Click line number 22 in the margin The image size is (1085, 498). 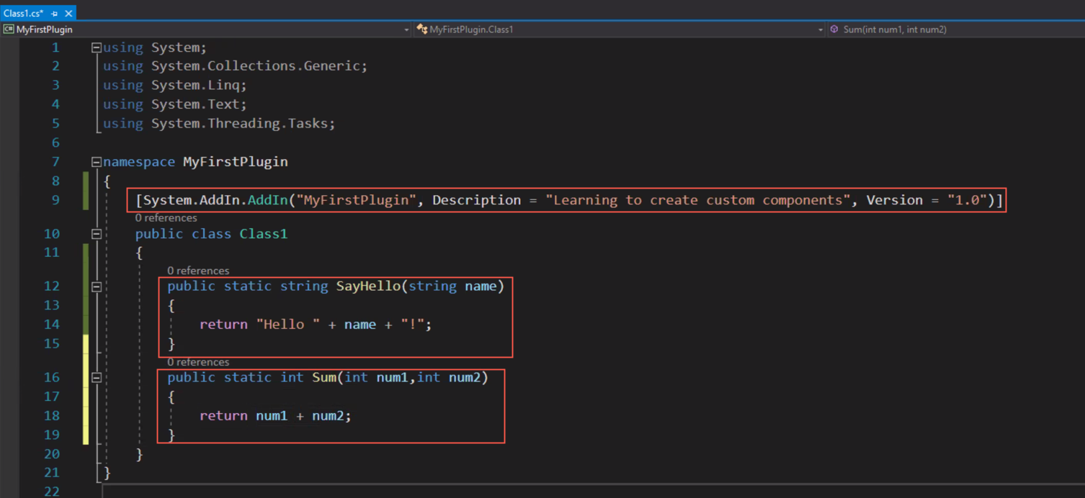coord(51,491)
